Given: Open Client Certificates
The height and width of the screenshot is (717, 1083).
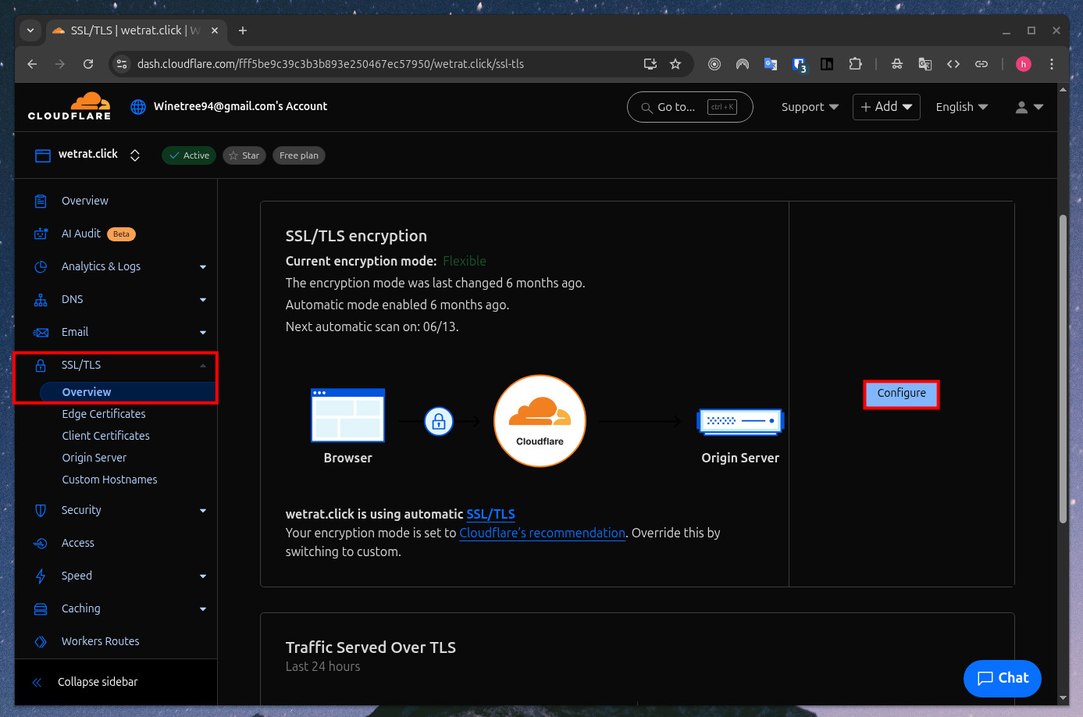Looking at the screenshot, I should point(106,436).
